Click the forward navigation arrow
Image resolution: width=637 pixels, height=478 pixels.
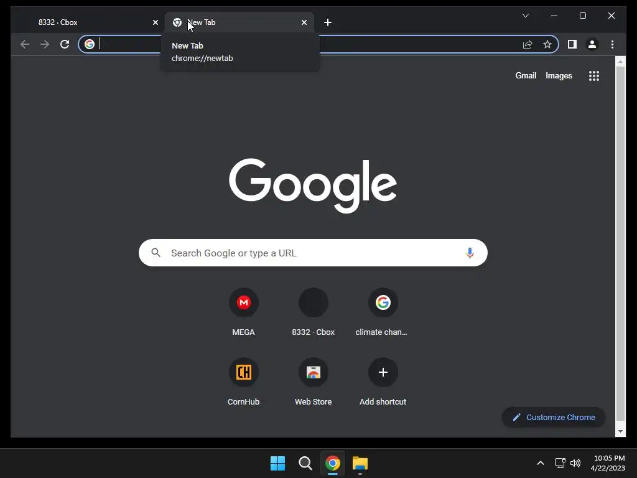[x=45, y=44]
